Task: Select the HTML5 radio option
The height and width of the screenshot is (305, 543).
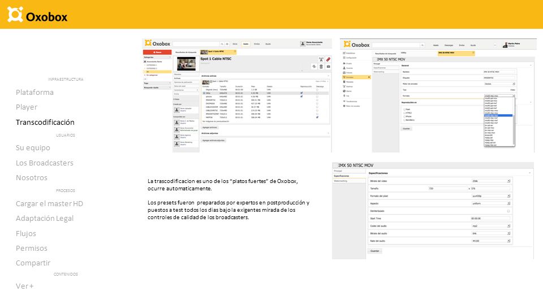Action: [404, 113]
